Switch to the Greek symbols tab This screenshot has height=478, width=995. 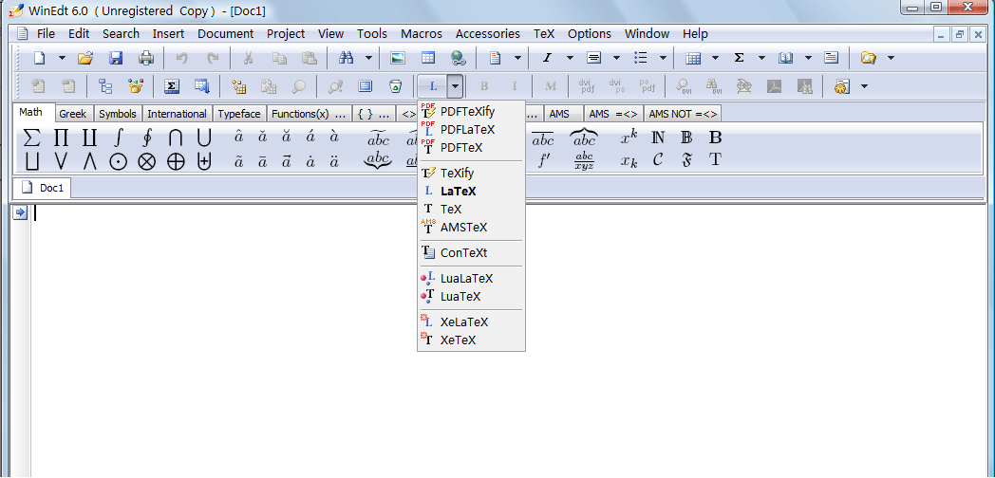(x=72, y=114)
